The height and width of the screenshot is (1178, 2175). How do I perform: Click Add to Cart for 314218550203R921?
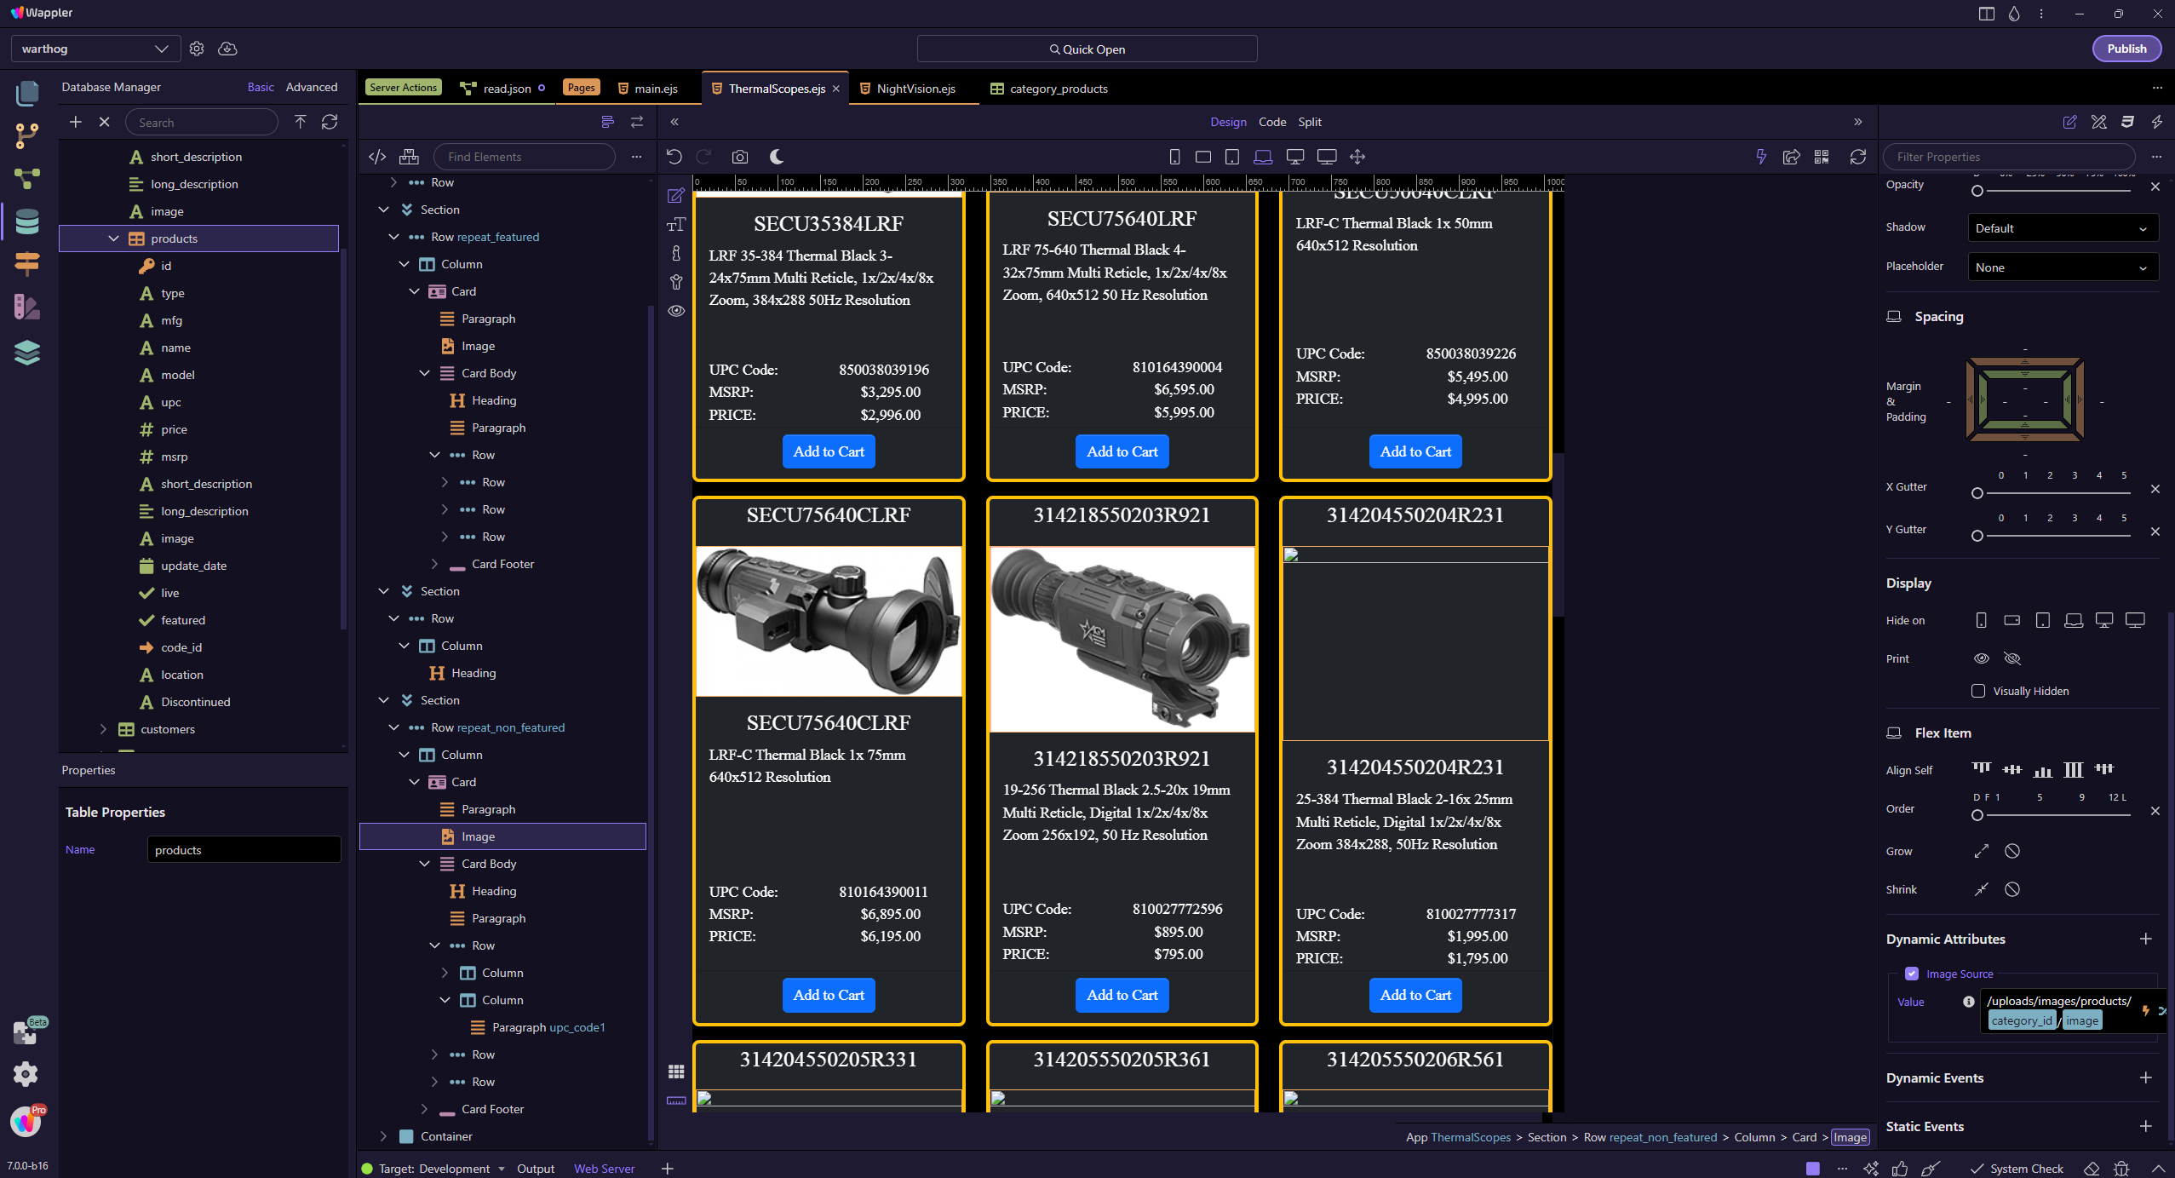click(1122, 995)
